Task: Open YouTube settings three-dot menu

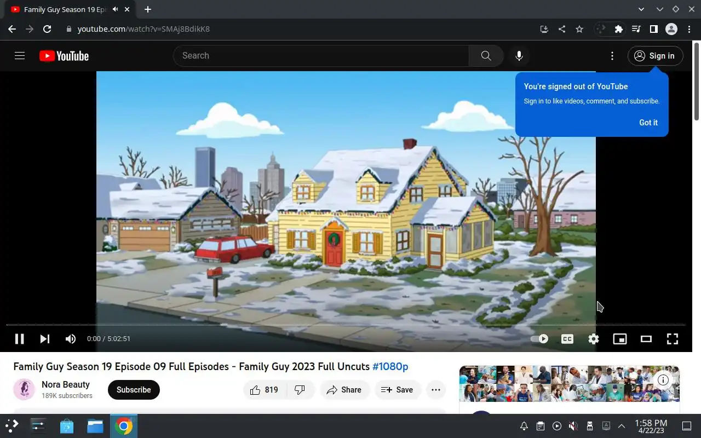Action: point(612,56)
